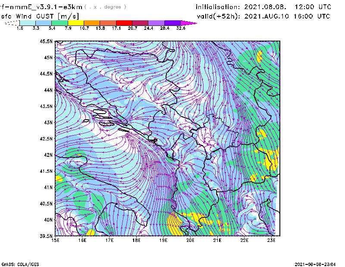This screenshot has height=267, width=345.
Task: Click the 39.5N latitude label
Action: tap(47, 236)
